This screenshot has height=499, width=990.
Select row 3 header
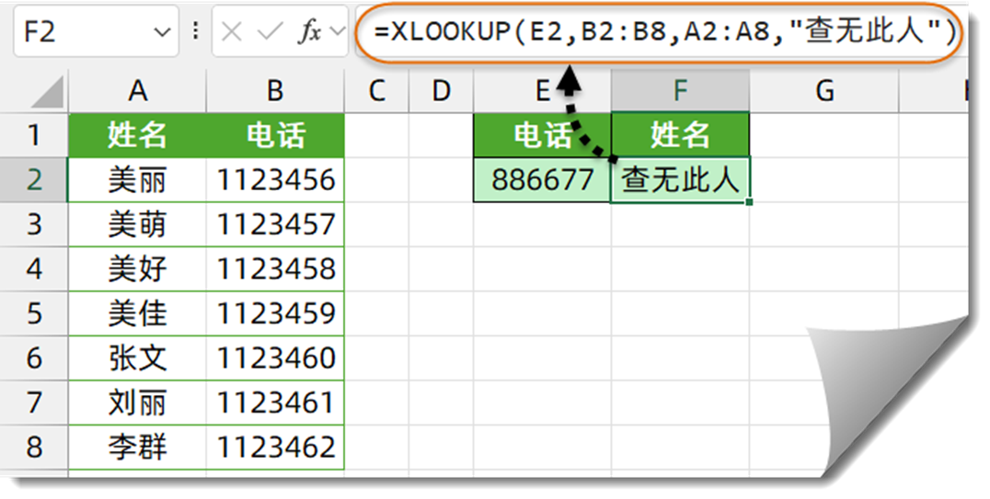[34, 224]
